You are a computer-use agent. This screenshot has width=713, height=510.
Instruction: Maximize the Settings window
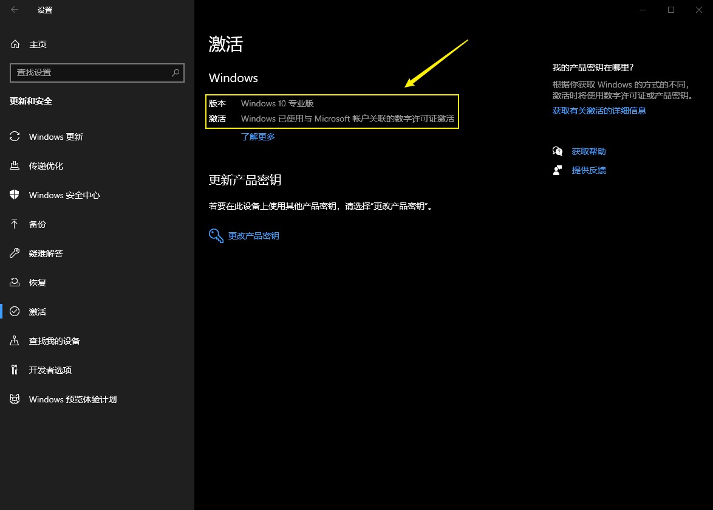pos(670,10)
